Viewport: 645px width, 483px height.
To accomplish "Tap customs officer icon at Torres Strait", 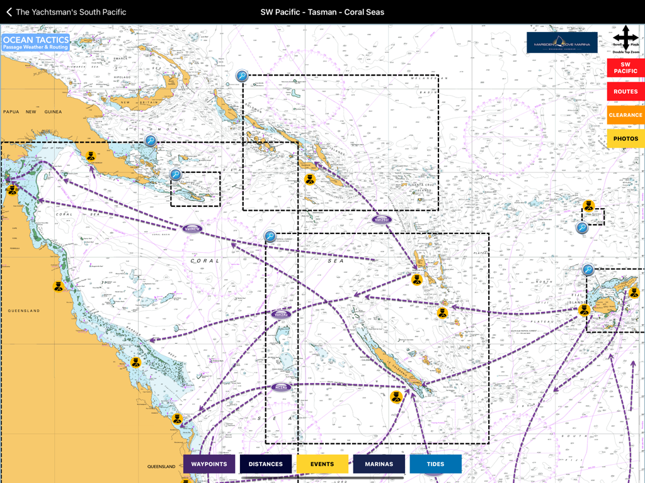I will click(x=13, y=190).
